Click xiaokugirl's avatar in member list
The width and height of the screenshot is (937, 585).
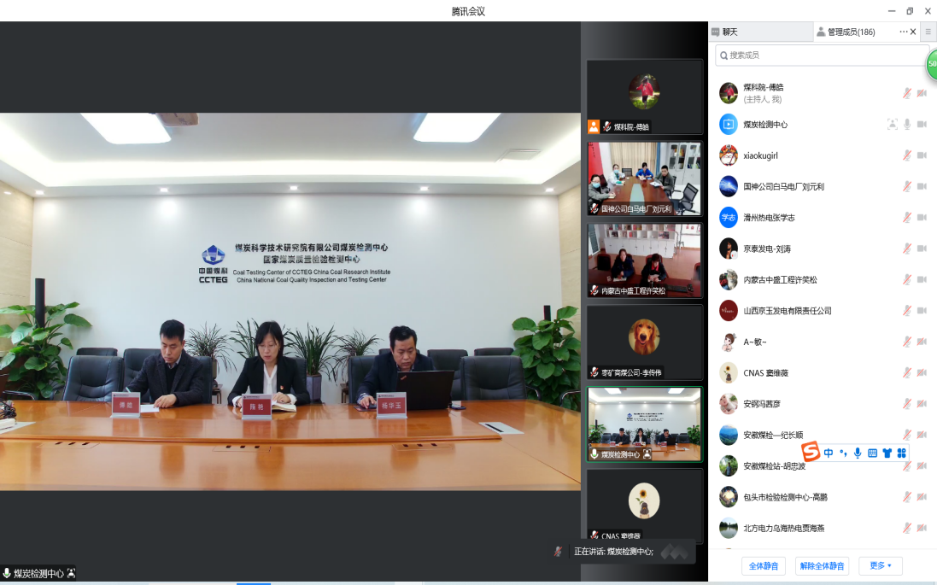pyautogui.click(x=729, y=155)
